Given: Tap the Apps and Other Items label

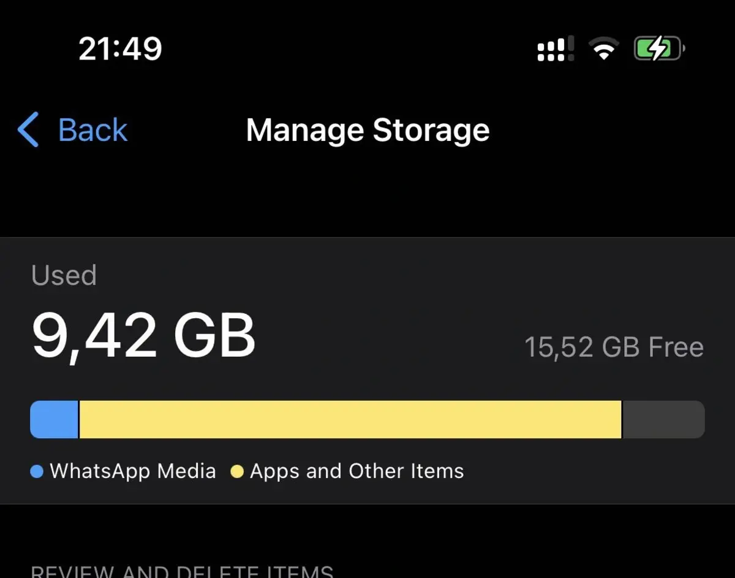Looking at the screenshot, I should [x=356, y=471].
